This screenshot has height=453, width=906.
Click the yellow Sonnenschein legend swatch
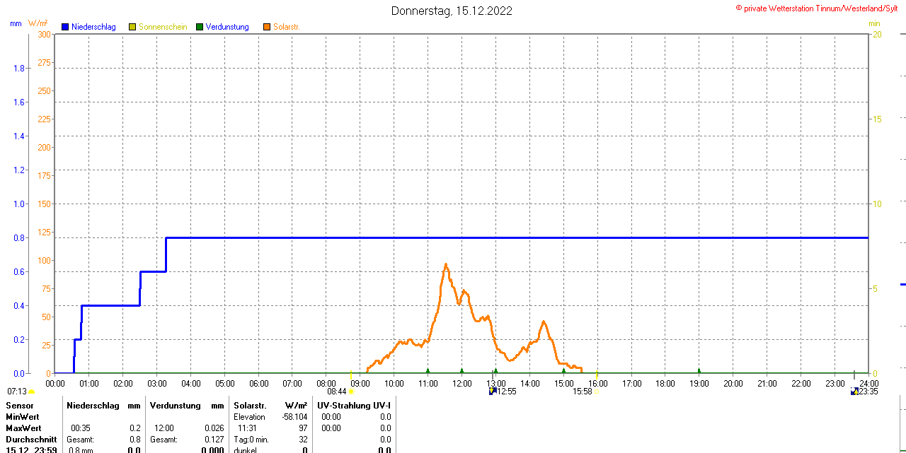click(132, 27)
